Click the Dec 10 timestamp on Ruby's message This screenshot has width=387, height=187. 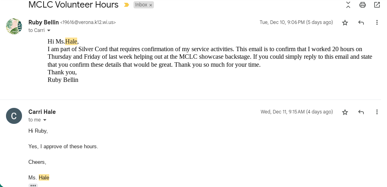point(296,22)
